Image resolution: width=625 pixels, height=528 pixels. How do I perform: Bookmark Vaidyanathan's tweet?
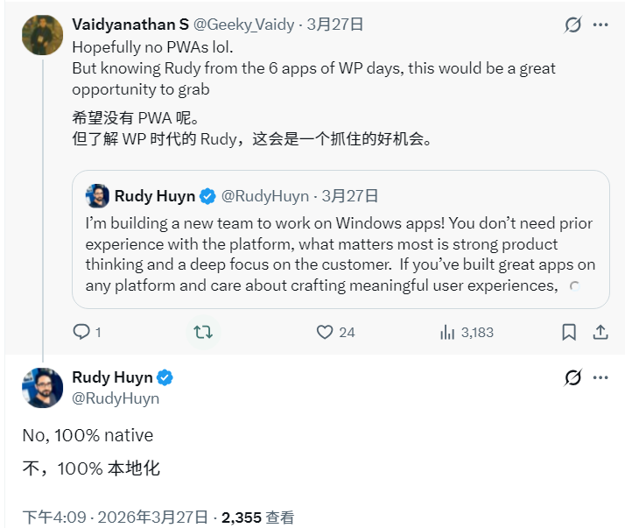tap(569, 332)
